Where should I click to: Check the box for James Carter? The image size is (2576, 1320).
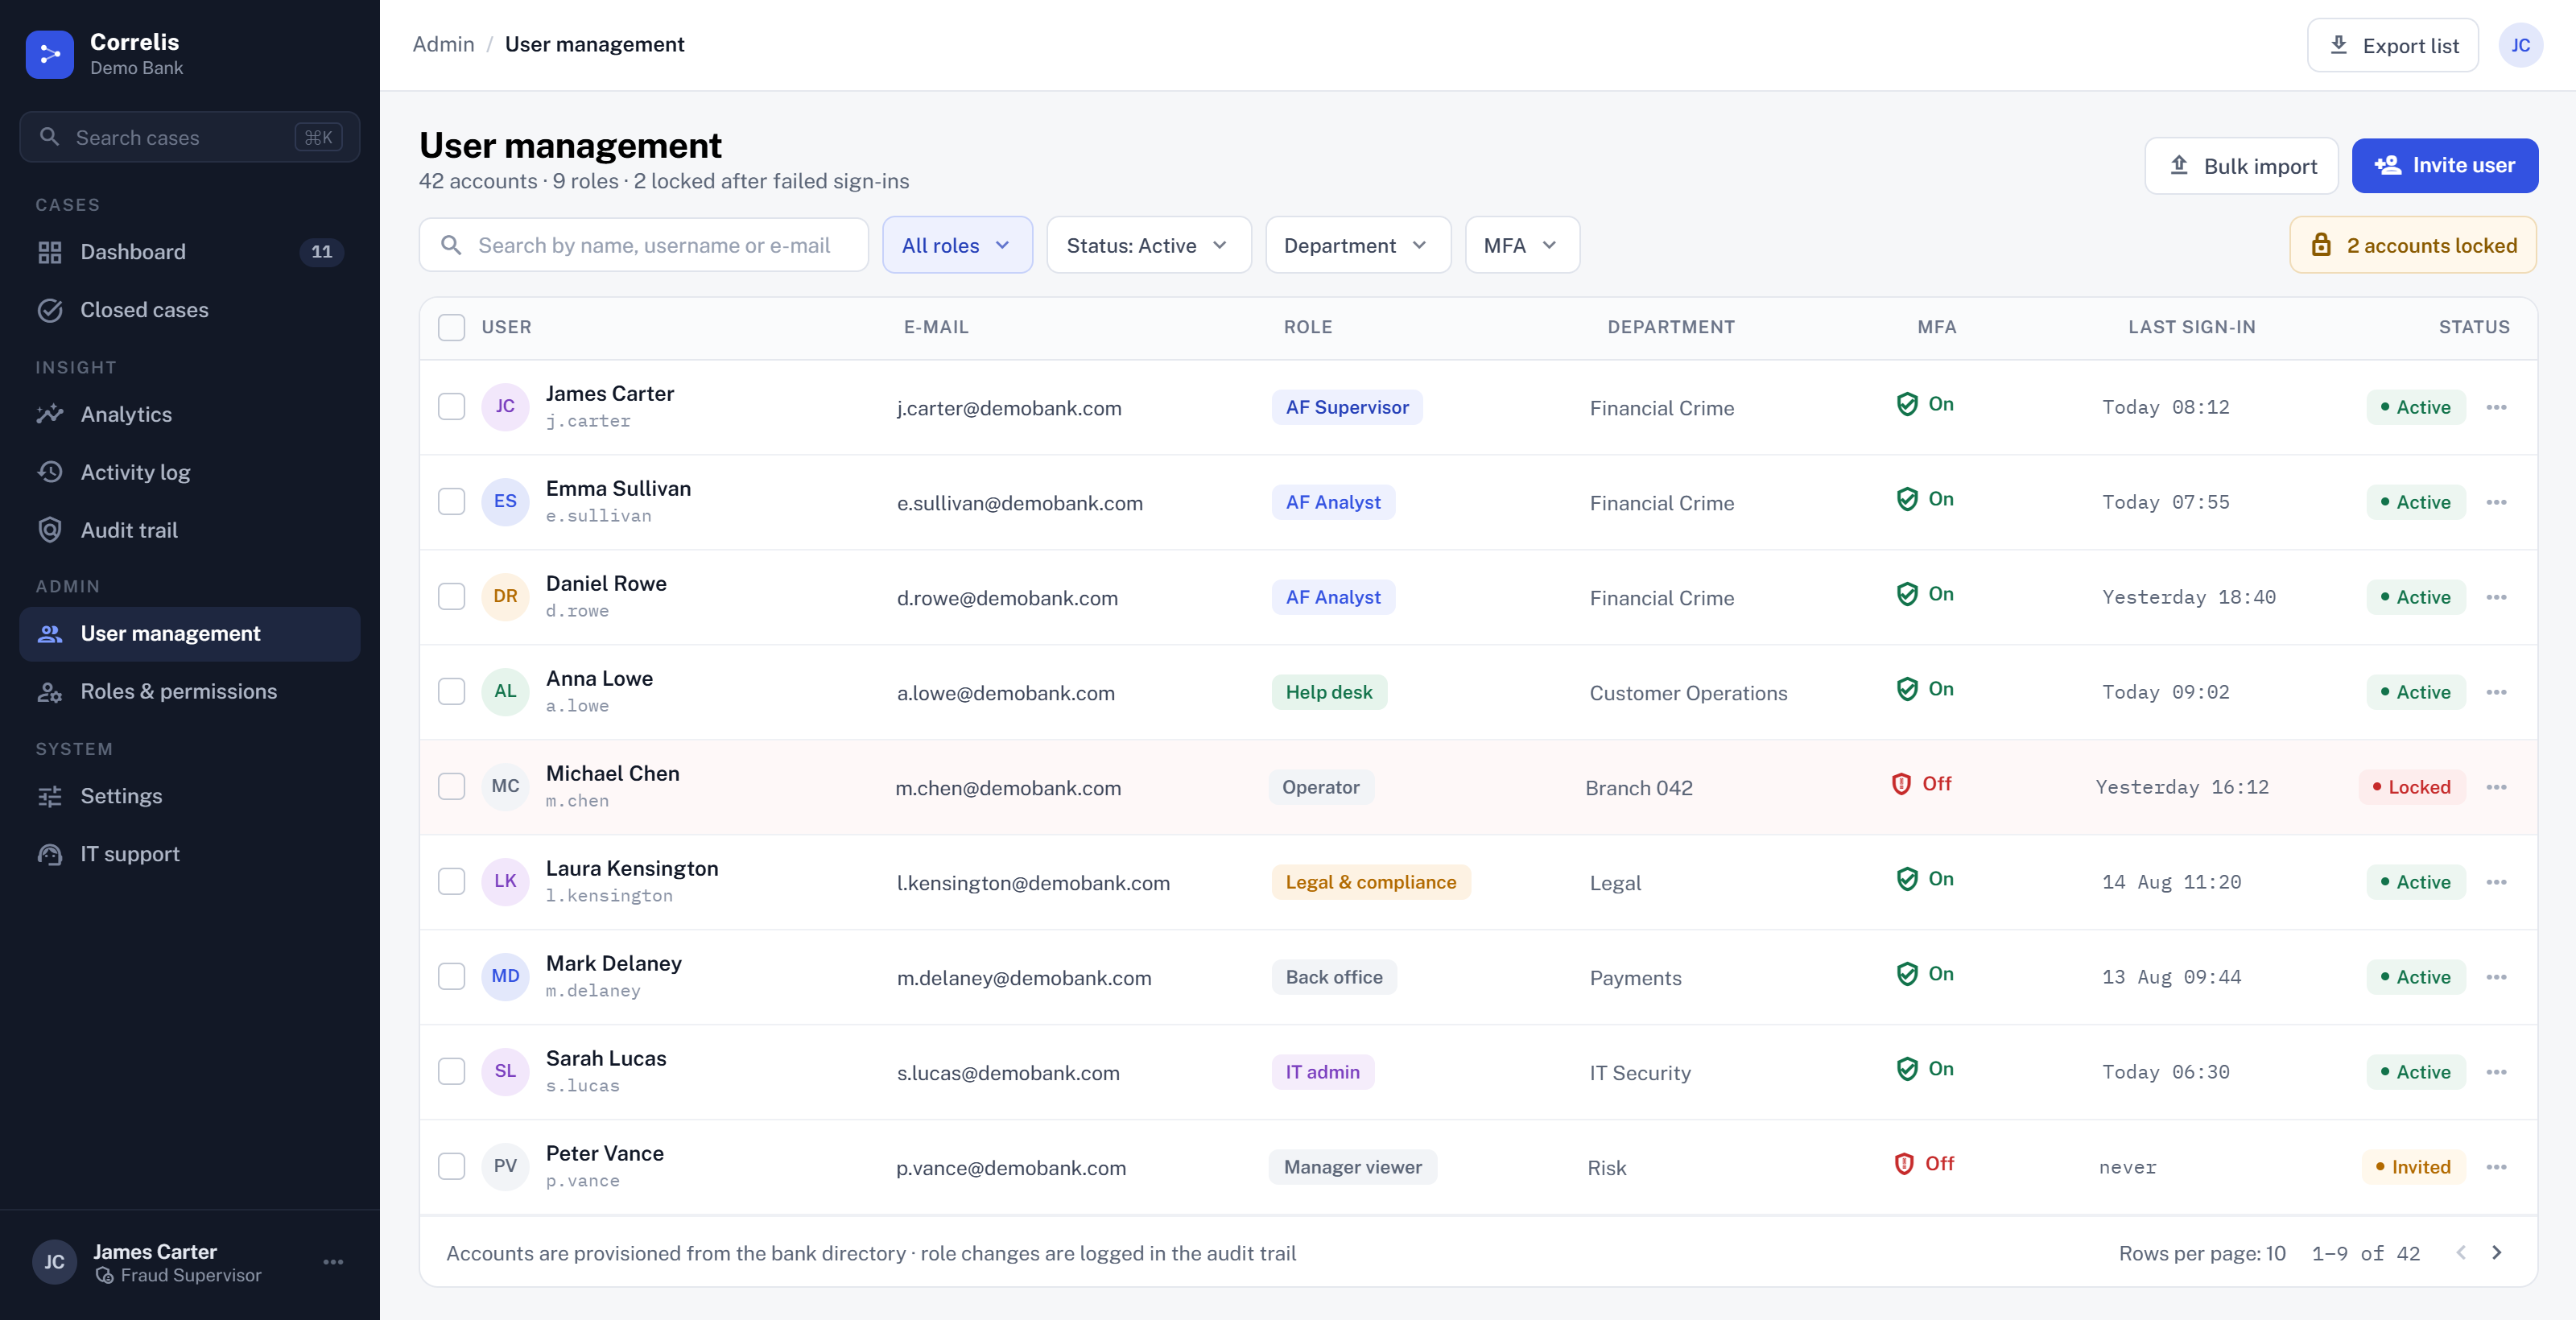(452, 407)
